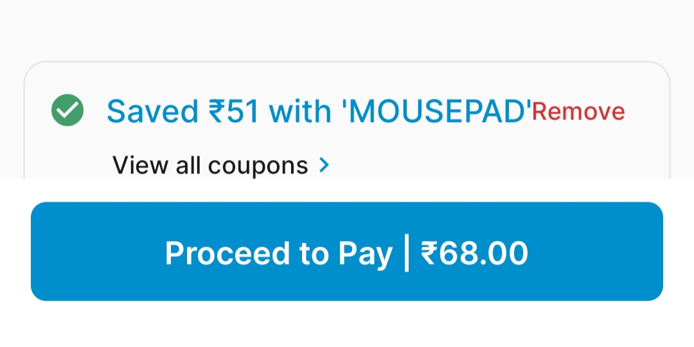This screenshot has width=694, height=347.
Task: Expand the coupons list arrow
Action: [325, 165]
